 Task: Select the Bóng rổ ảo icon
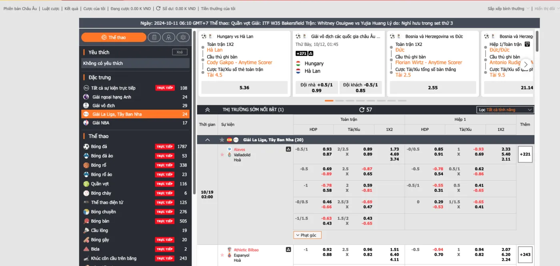[x=86, y=174]
